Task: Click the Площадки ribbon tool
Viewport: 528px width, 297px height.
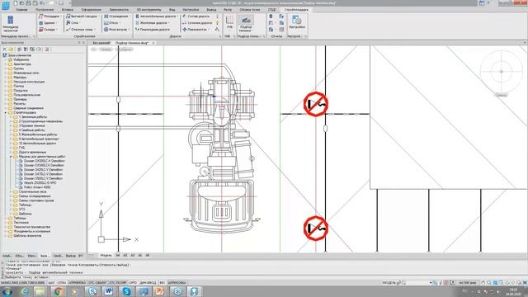Action: (x=49, y=16)
